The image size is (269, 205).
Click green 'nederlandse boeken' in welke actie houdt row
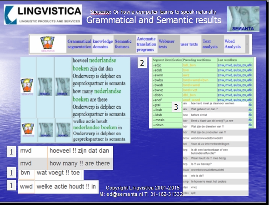pyautogui.click(x=95, y=128)
